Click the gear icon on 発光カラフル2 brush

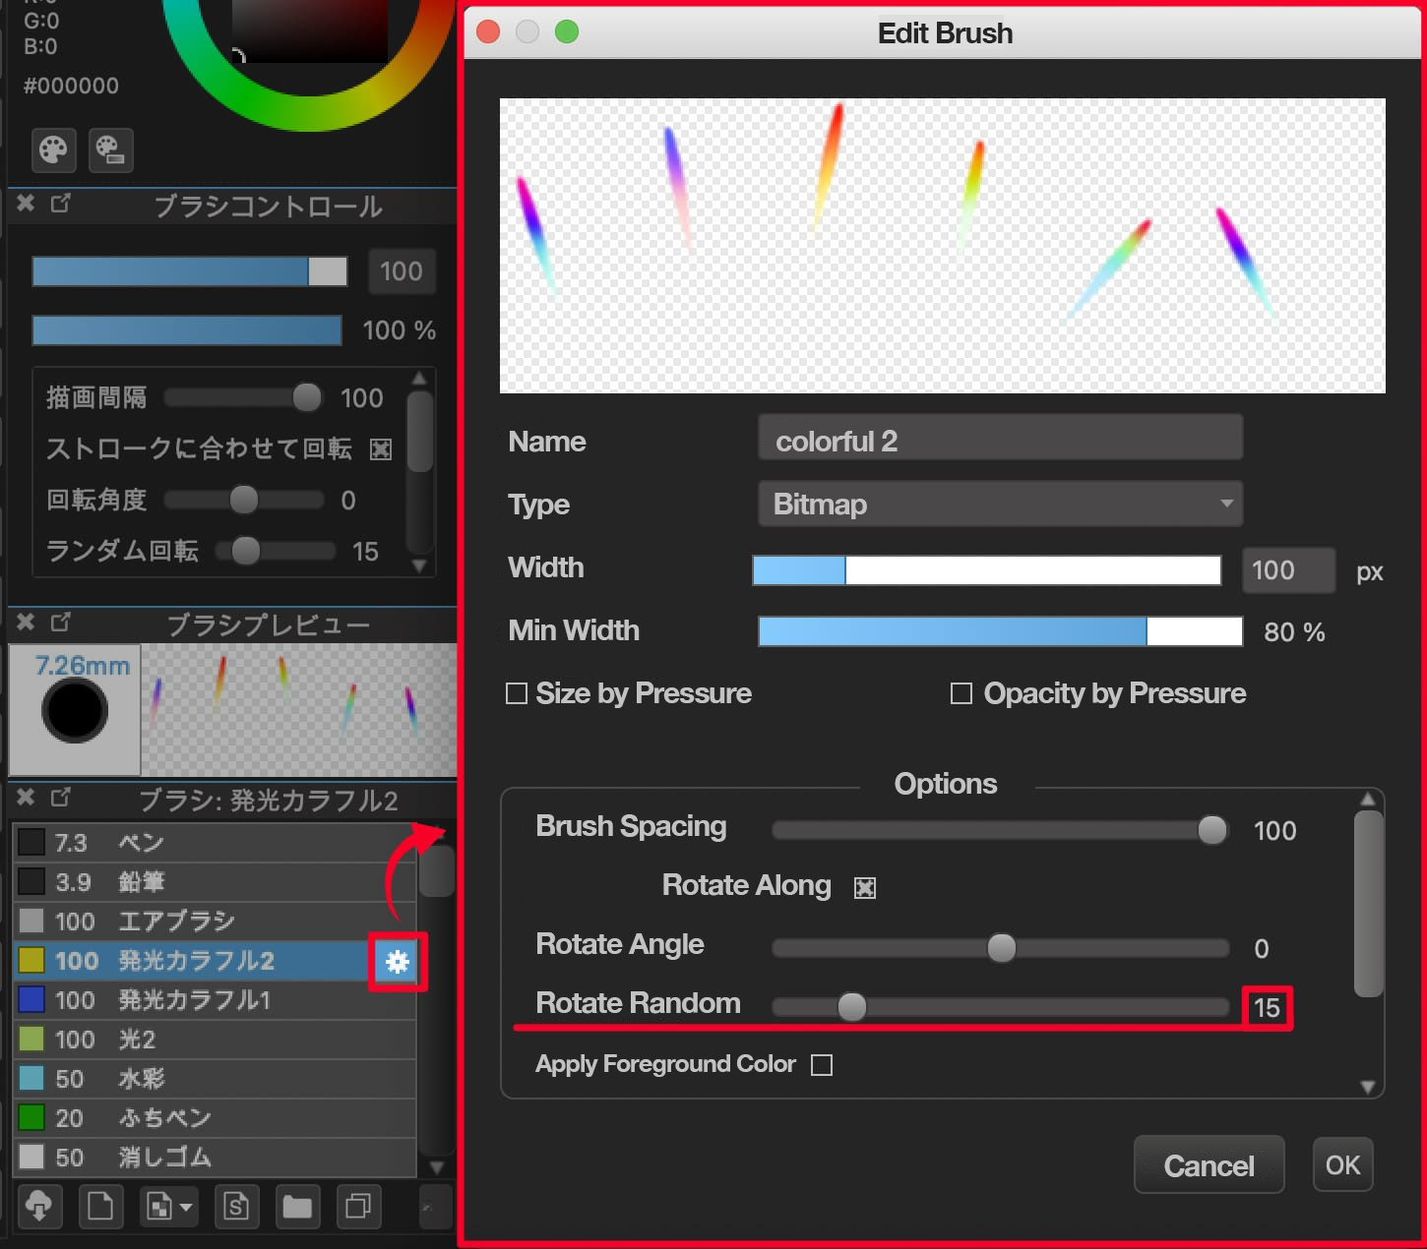tap(397, 962)
